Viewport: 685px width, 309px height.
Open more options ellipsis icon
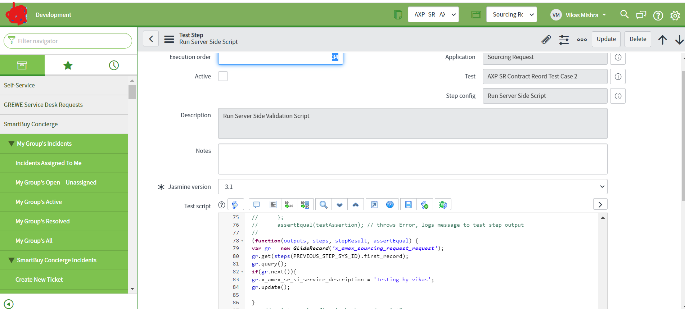[x=582, y=40]
